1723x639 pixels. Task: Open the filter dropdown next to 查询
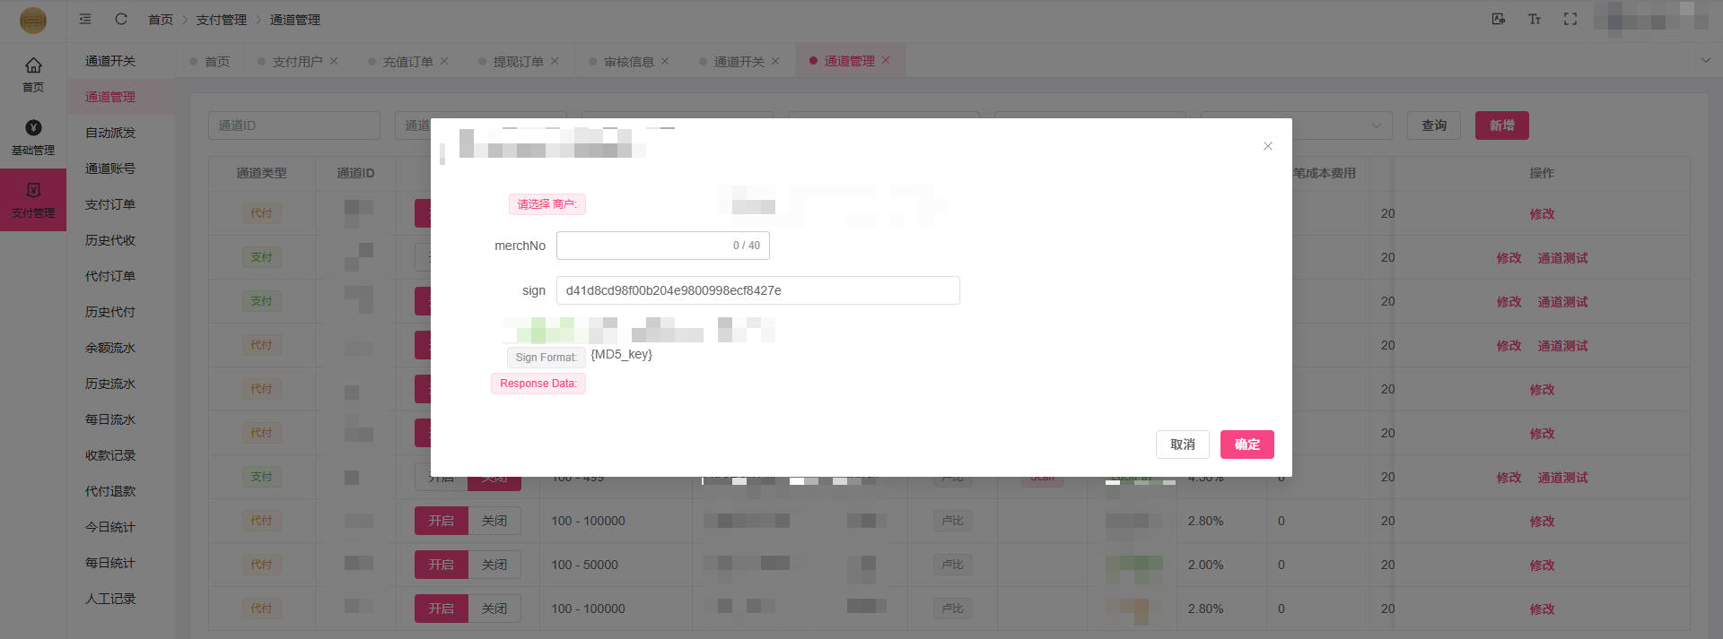click(1376, 125)
